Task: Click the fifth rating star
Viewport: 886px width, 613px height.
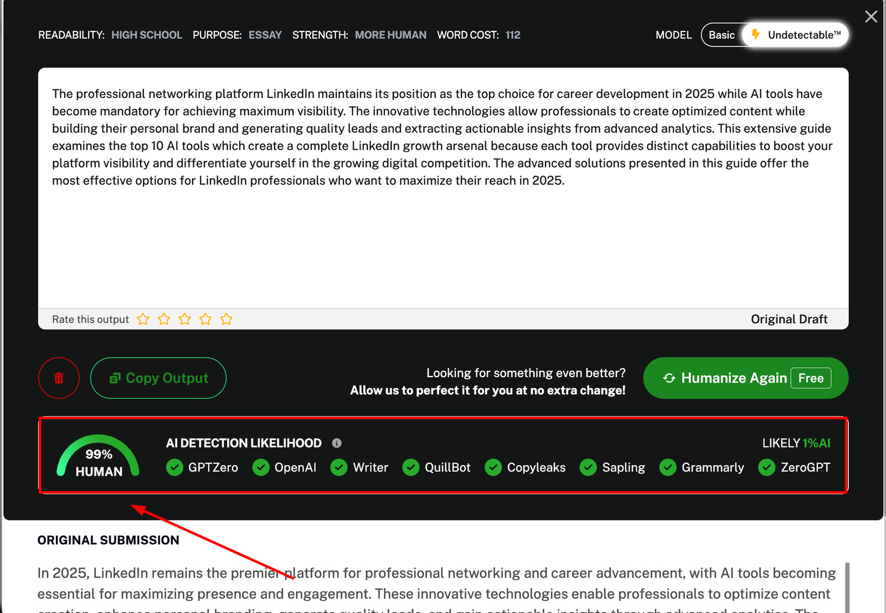Action: 226,319
